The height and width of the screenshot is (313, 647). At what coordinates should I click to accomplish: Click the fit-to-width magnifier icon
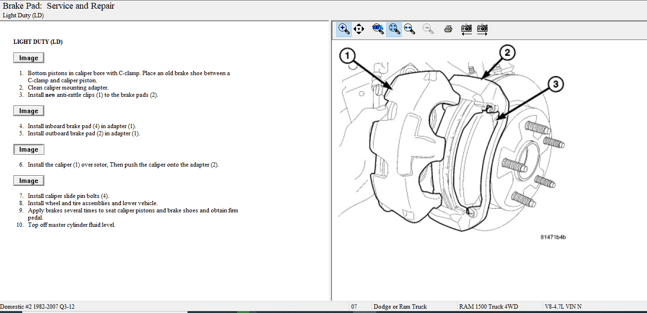(x=409, y=29)
